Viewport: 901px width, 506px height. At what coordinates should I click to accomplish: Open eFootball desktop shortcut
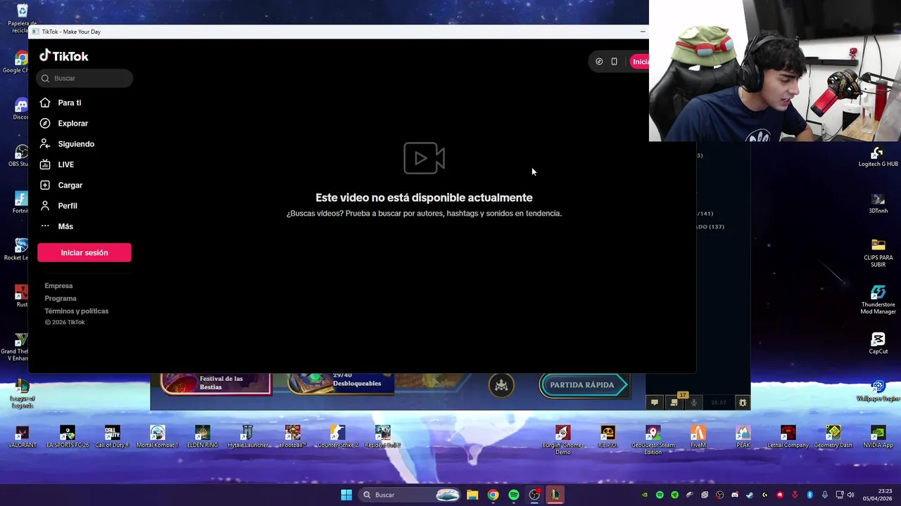click(x=293, y=436)
